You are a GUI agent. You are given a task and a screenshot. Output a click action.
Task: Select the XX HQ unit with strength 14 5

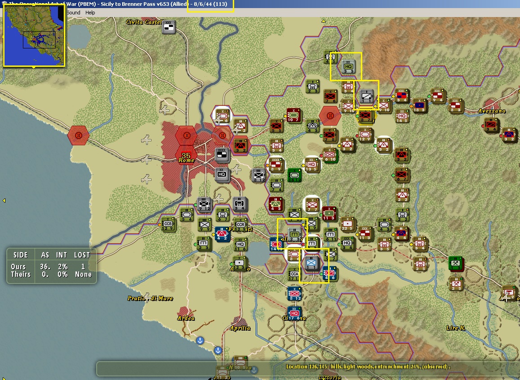tap(402, 116)
